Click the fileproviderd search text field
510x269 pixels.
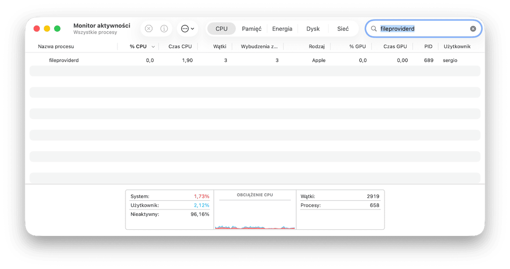point(423,28)
